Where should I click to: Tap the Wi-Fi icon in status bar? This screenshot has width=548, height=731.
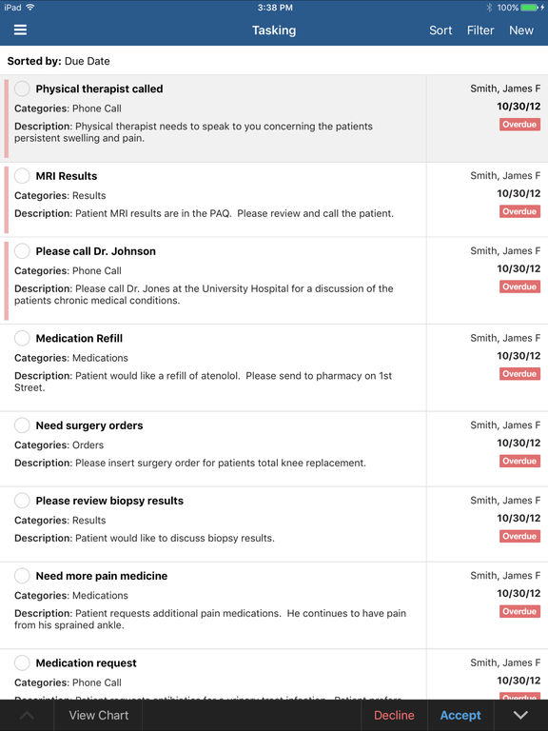(x=30, y=7)
